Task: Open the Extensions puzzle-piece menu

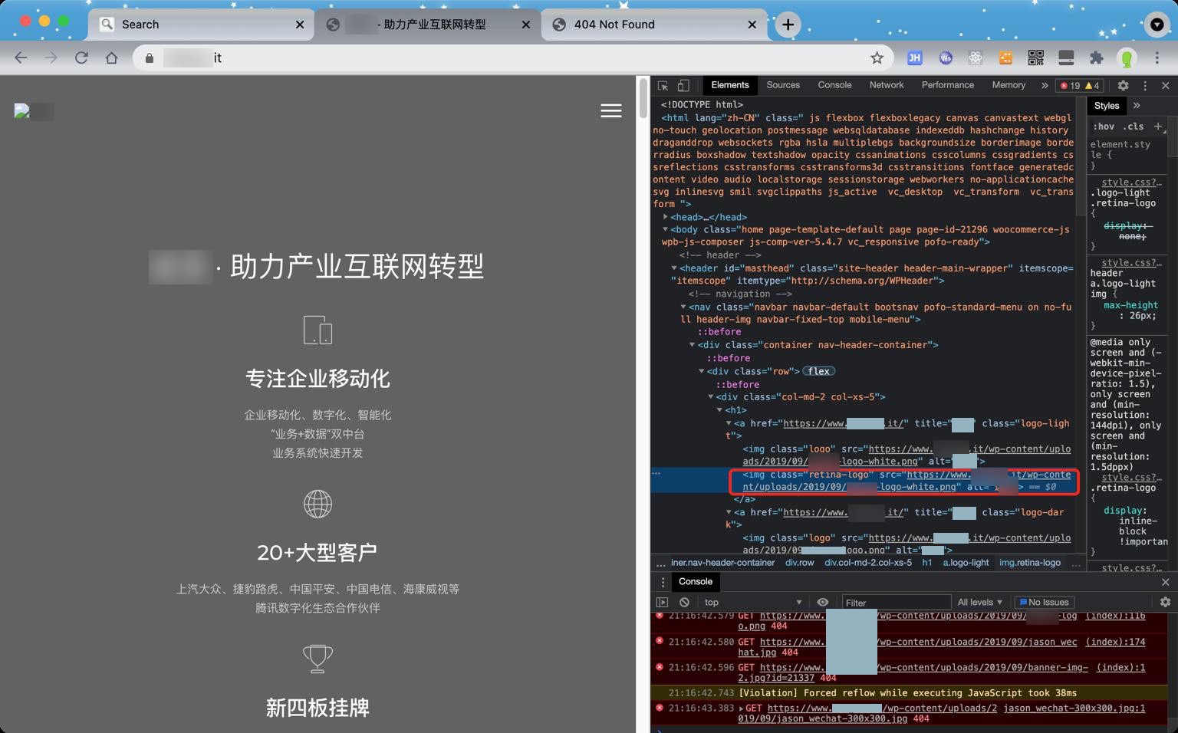Action: (x=1097, y=58)
